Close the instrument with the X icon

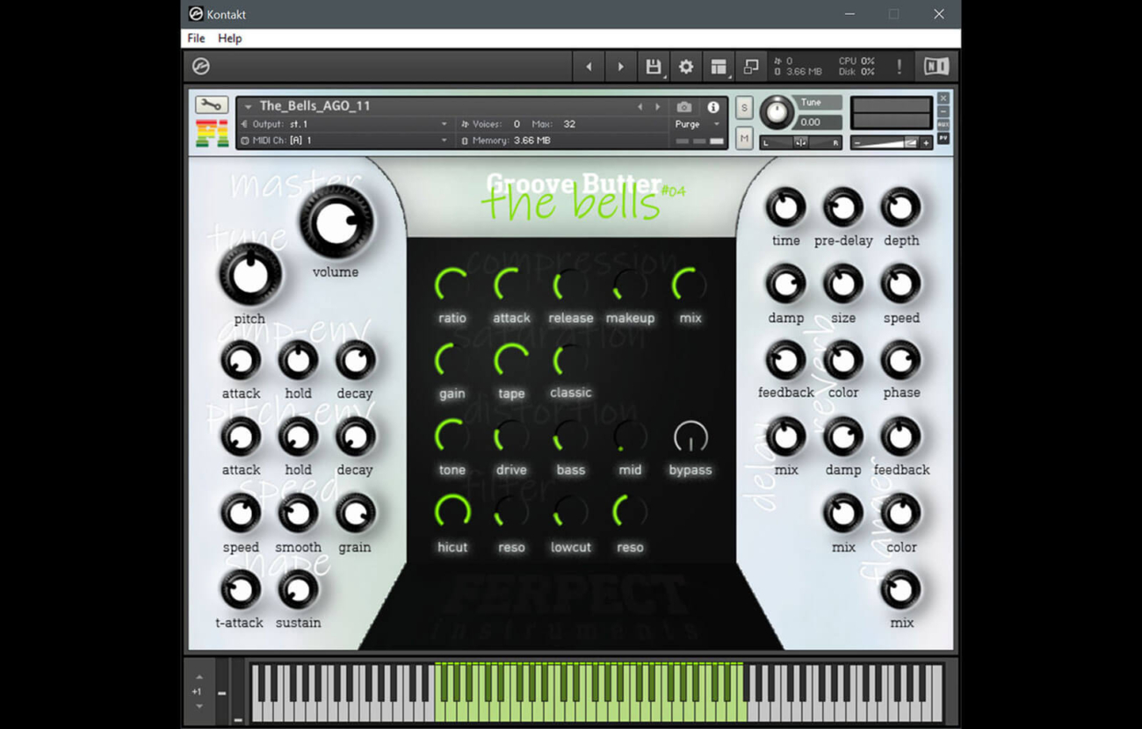(943, 98)
